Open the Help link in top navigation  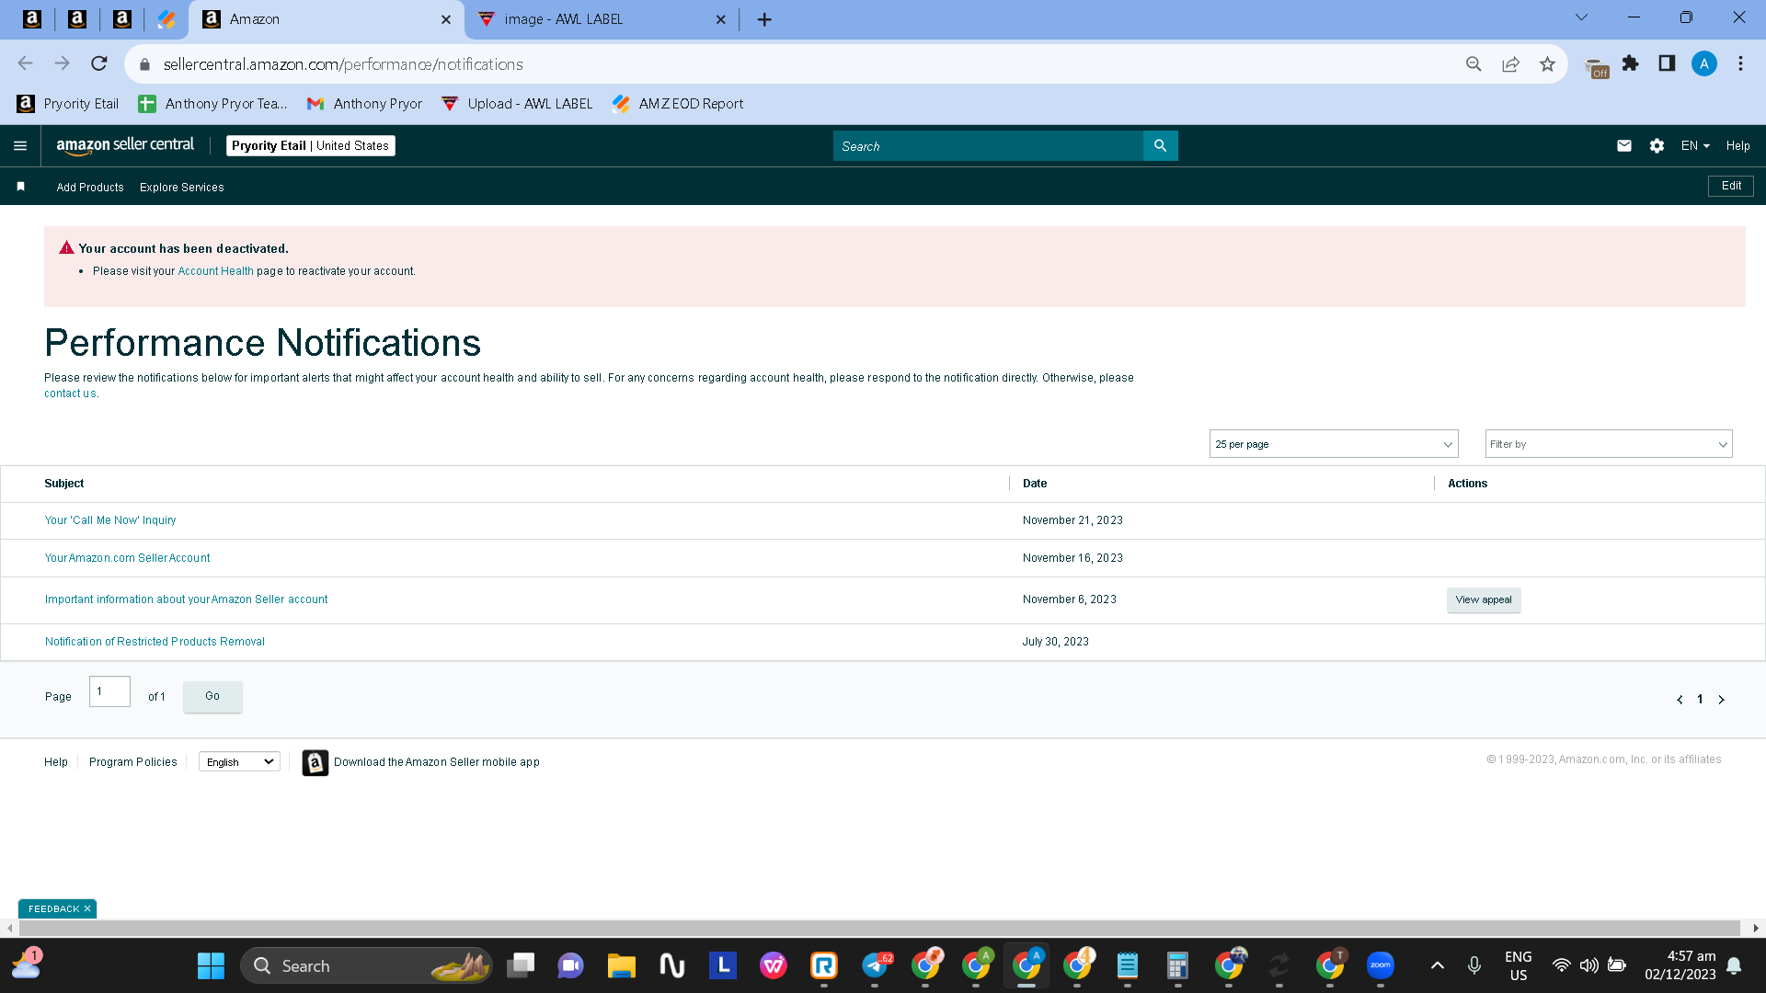[1737, 145]
